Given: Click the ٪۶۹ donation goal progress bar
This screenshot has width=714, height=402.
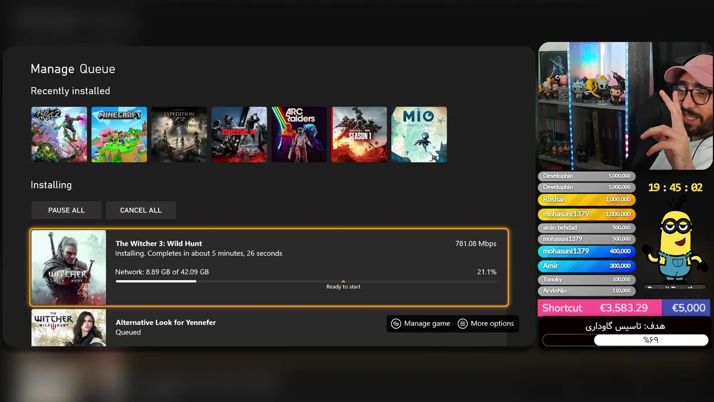Looking at the screenshot, I should pyautogui.click(x=626, y=339).
